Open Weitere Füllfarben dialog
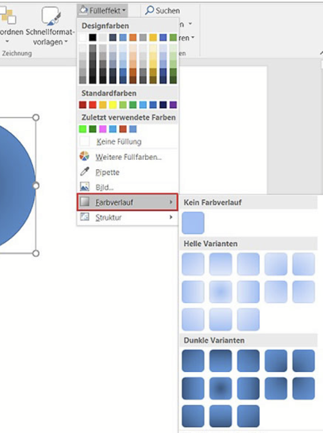Screen dimensions: 323x433 click(x=127, y=157)
